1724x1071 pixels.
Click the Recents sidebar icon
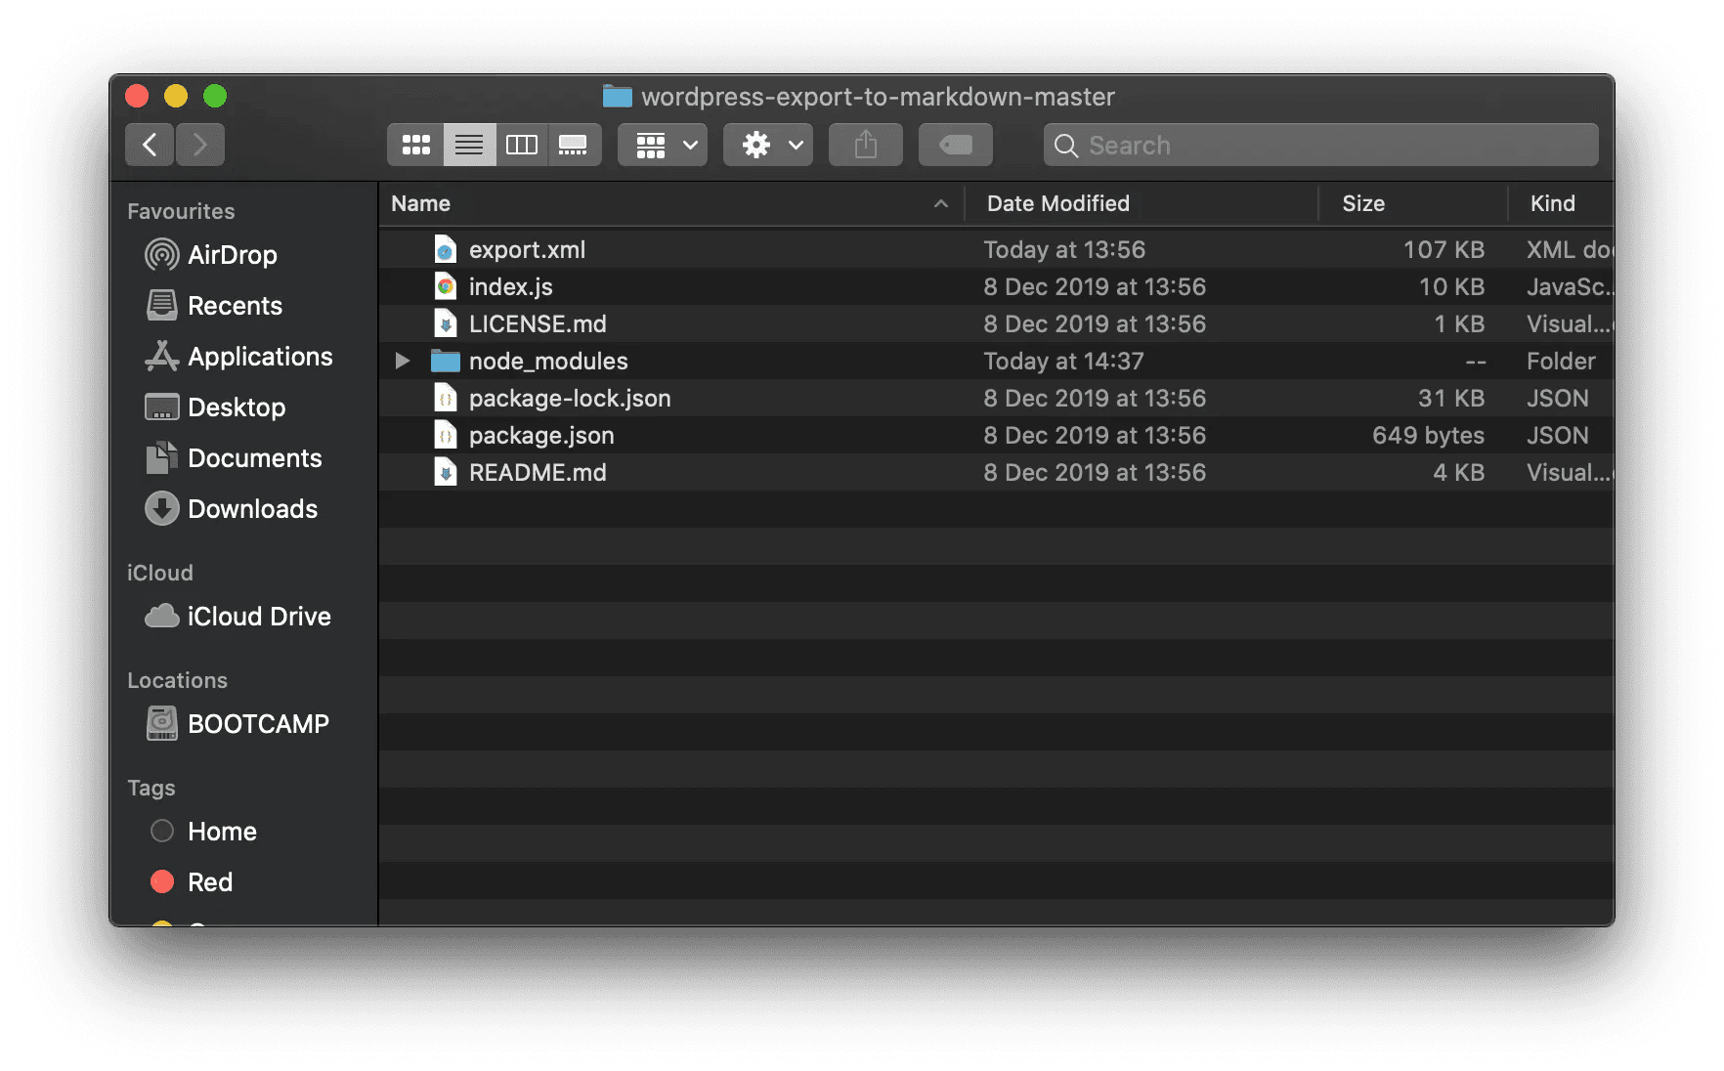(162, 306)
